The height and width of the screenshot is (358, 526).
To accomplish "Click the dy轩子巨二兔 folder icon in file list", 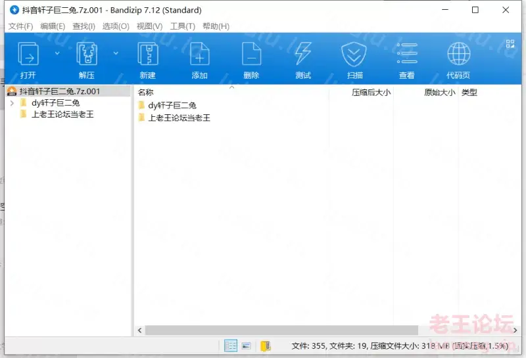I will [x=141, y=105].
